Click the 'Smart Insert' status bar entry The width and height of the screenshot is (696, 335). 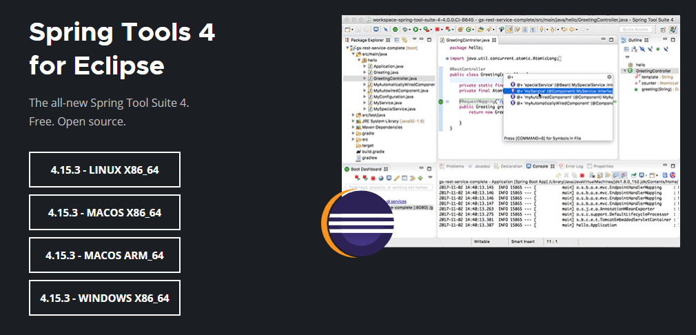(x=522, y=242)
